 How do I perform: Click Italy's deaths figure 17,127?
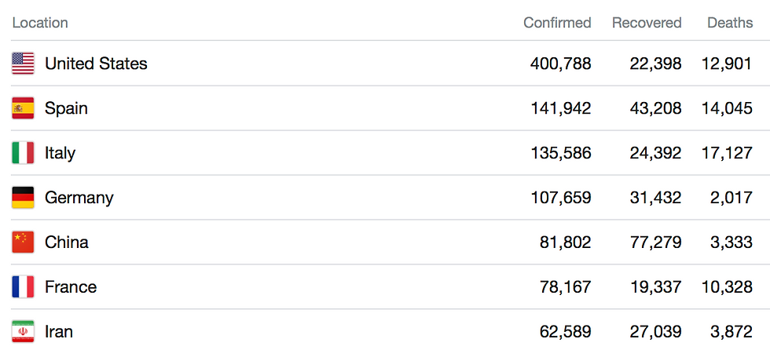tap(727, 153)
